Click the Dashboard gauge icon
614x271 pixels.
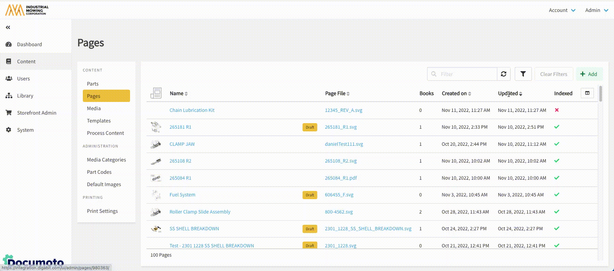coord(9,44)
